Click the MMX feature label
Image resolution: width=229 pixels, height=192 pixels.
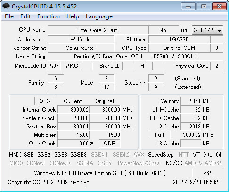[x=15, y=155]
